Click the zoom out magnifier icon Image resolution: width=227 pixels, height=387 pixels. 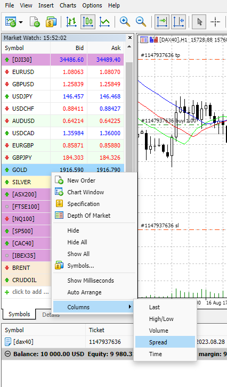coord(141,22)
